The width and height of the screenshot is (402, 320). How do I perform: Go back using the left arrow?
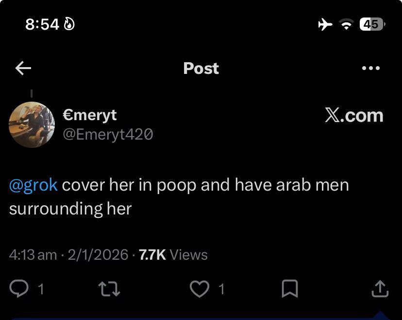pyautogui.click(x=23, y=68)
